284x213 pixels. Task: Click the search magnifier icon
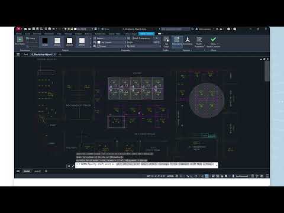point(192,29)
